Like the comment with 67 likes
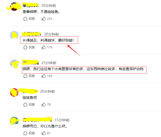This screenshot has height=137, width=161. pos(43,133)
